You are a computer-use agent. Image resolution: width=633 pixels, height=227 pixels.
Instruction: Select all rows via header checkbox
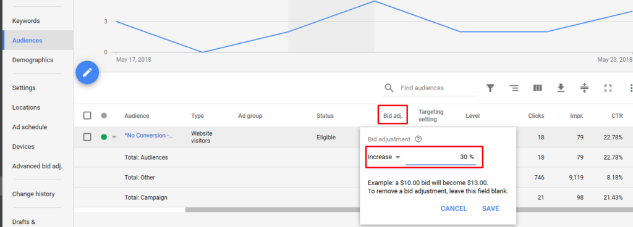pyautogui.click(x=87, y=115)
